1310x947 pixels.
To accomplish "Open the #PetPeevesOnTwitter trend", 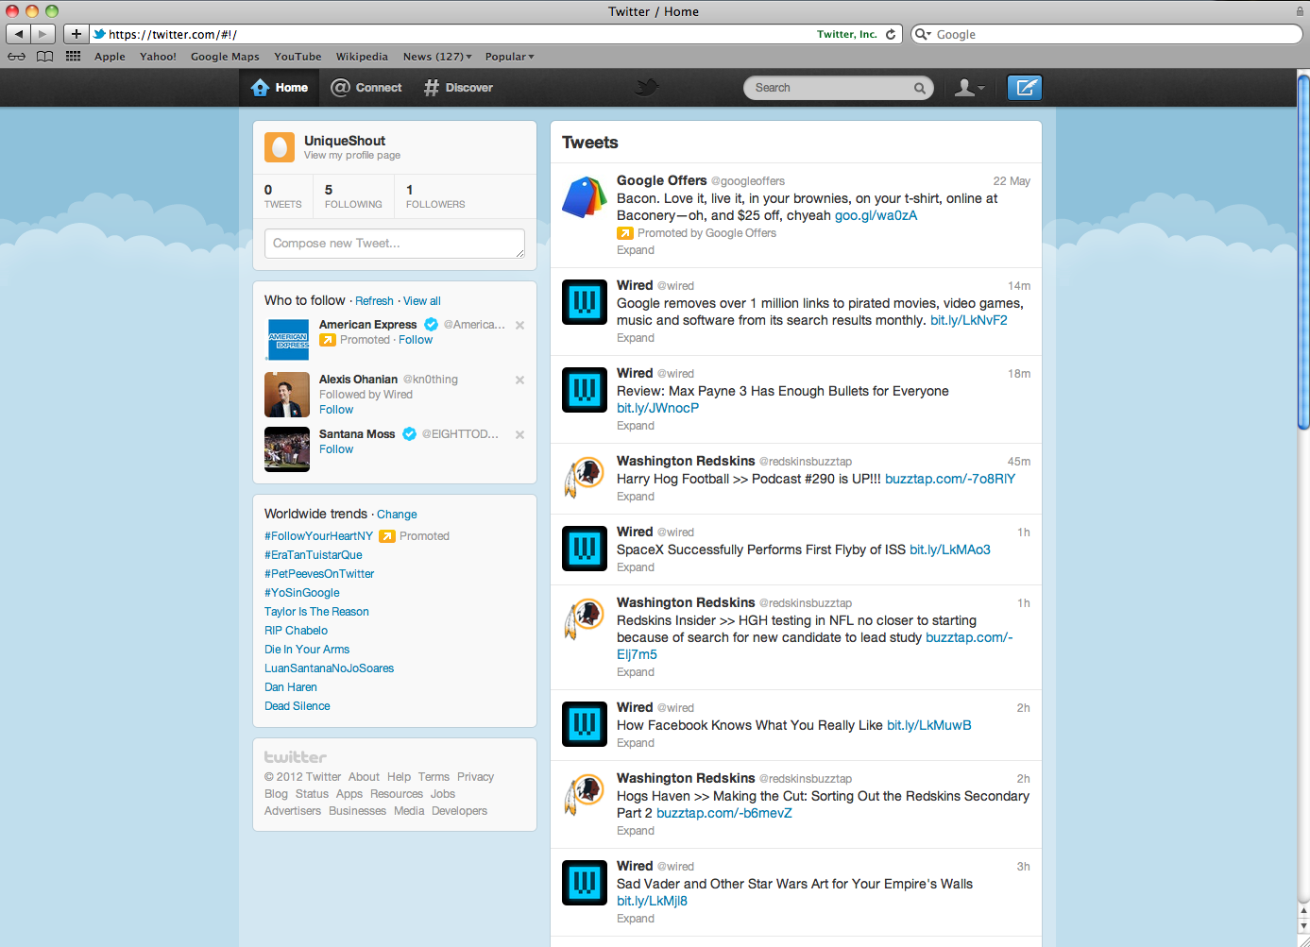I will coord(319,573).
